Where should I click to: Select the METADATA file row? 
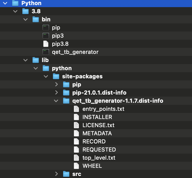[x=97, y=133]
